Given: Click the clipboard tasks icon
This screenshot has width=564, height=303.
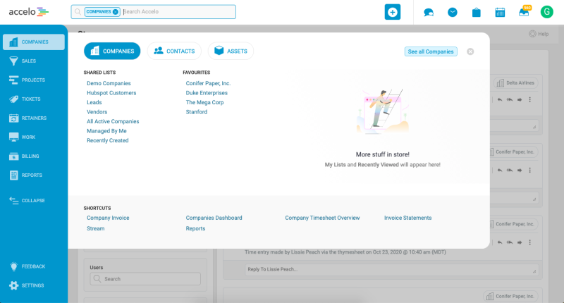Looking at the screenshot, I should pos(476,12).
